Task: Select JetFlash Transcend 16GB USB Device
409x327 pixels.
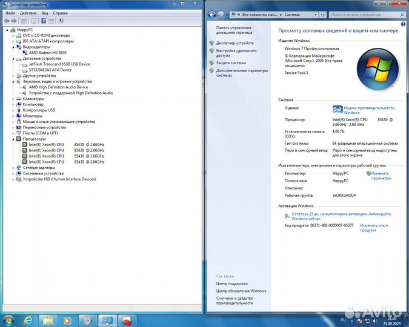Action: [x=59, y=64]
